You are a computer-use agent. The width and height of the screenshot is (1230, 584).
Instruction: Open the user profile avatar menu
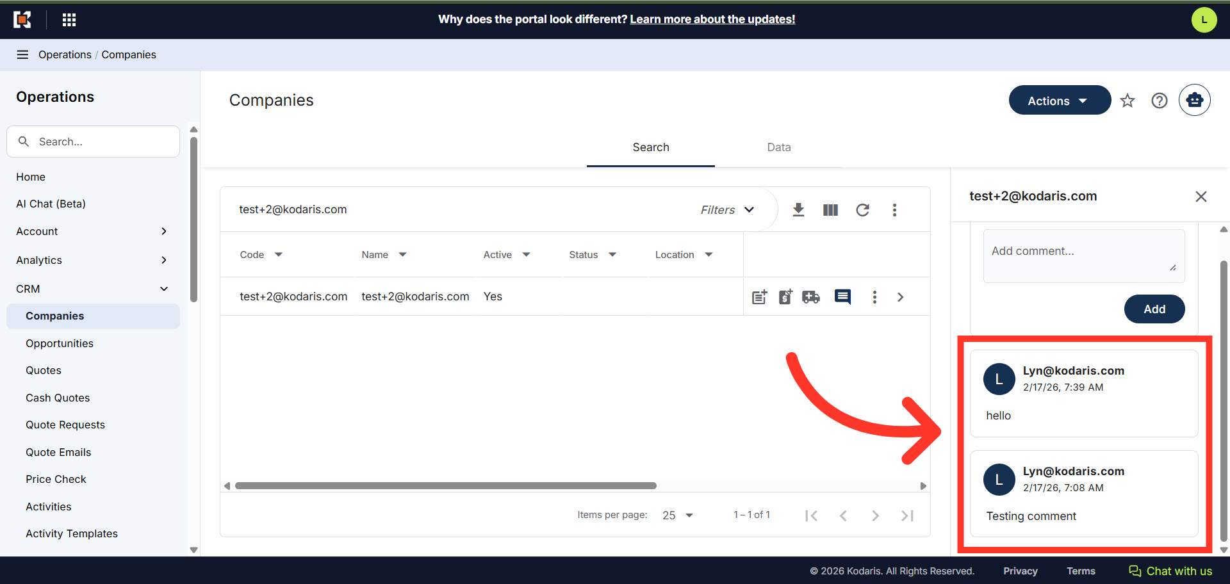coord(1204,20)
